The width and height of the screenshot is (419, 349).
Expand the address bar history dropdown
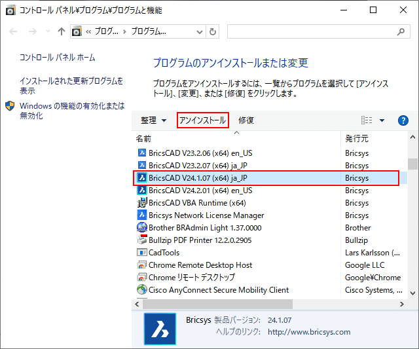pyautogui.click(x=199, y=32)
